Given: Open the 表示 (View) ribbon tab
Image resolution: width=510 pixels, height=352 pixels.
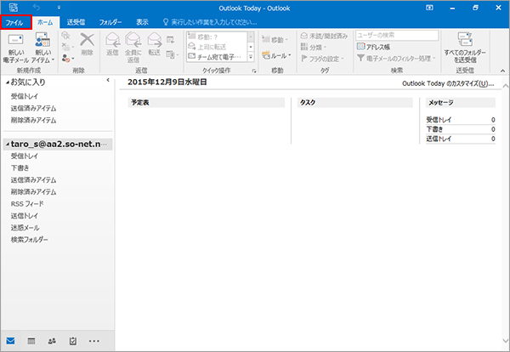Looking at the screenshot, I should (x=142, y=22).
